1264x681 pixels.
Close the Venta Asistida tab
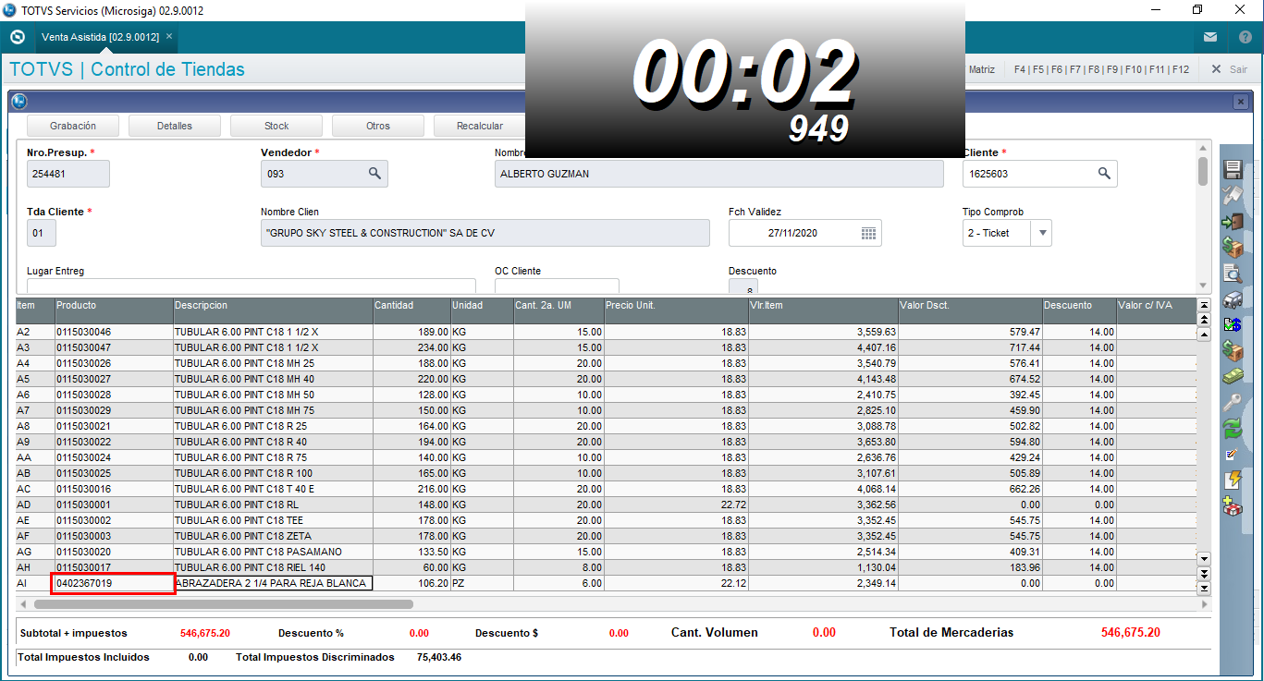tap(169, 37)
